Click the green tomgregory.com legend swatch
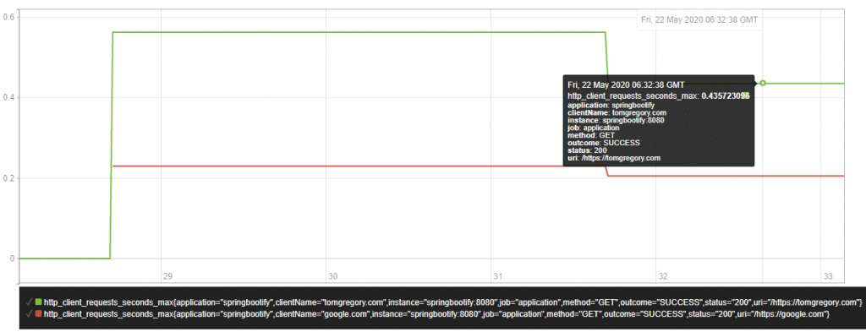Screen dimensions: 866x332 pyautogui.click(x=38, y=302)
